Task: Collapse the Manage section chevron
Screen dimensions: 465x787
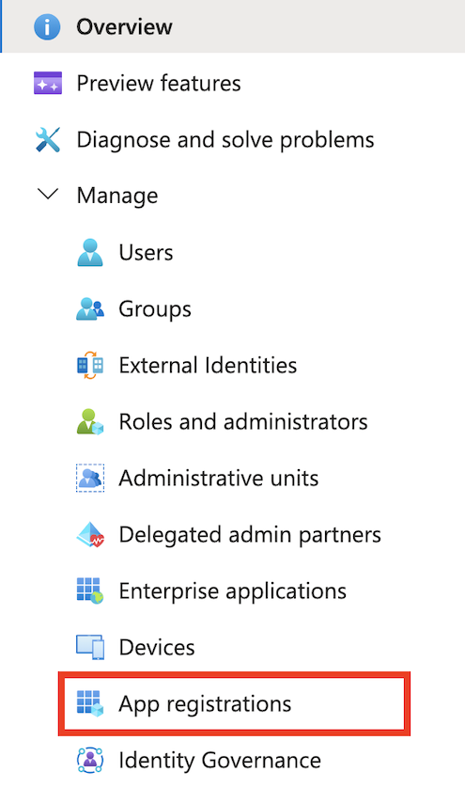Action: pyautogui.click(x=48, y=195)
